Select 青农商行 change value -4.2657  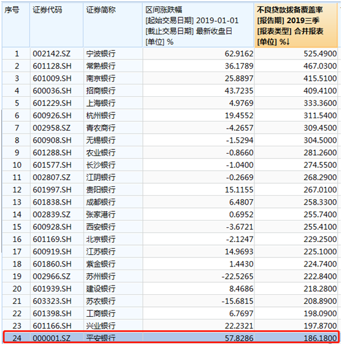pos(240,128)
